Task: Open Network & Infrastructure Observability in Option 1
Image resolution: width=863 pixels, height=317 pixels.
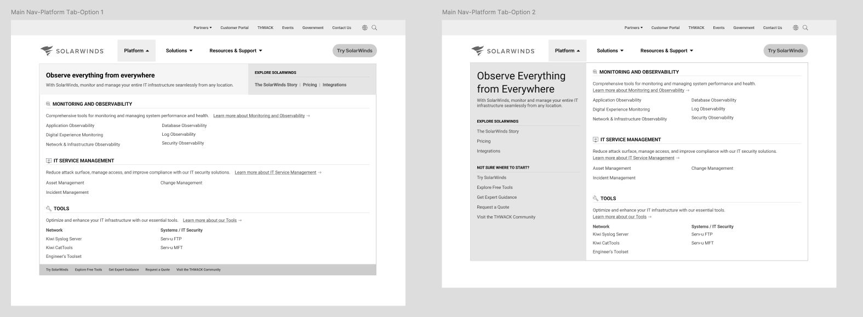Action: point(83,145)
